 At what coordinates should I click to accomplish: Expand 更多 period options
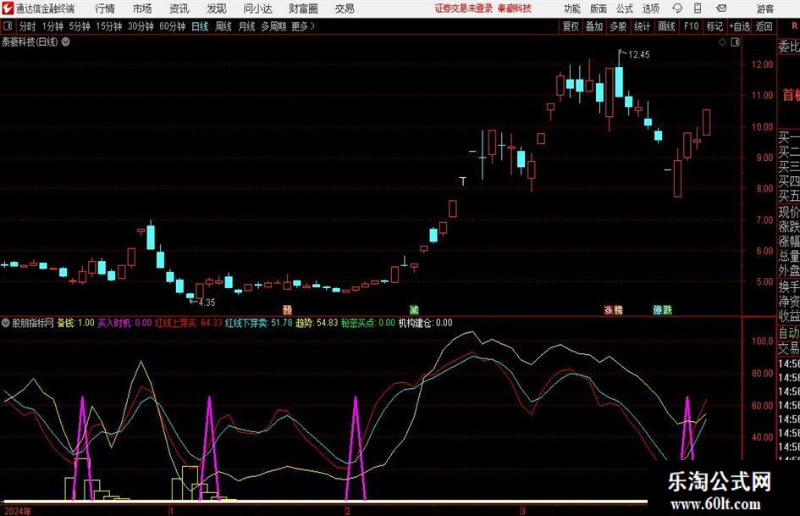tap(303, 26)
